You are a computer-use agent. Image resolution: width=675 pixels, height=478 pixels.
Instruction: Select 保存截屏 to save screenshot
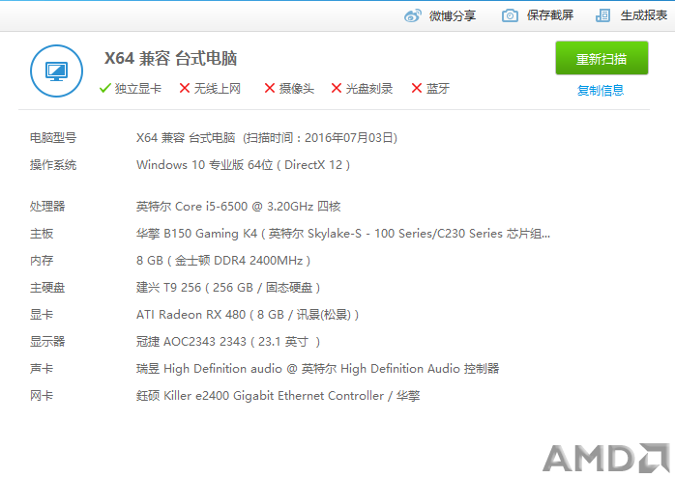pyautogui.click(x=549, y=15)
